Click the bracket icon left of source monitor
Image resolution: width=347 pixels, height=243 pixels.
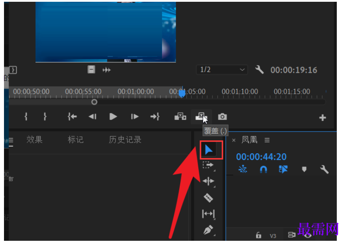click(x=13, y=70)
